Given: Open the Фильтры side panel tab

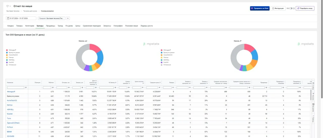Looking at the screenshot, I should [x=313, y=97].
